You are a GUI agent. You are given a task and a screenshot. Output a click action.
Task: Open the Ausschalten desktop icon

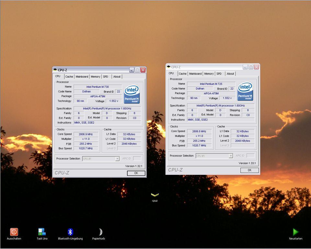point(14,232)
